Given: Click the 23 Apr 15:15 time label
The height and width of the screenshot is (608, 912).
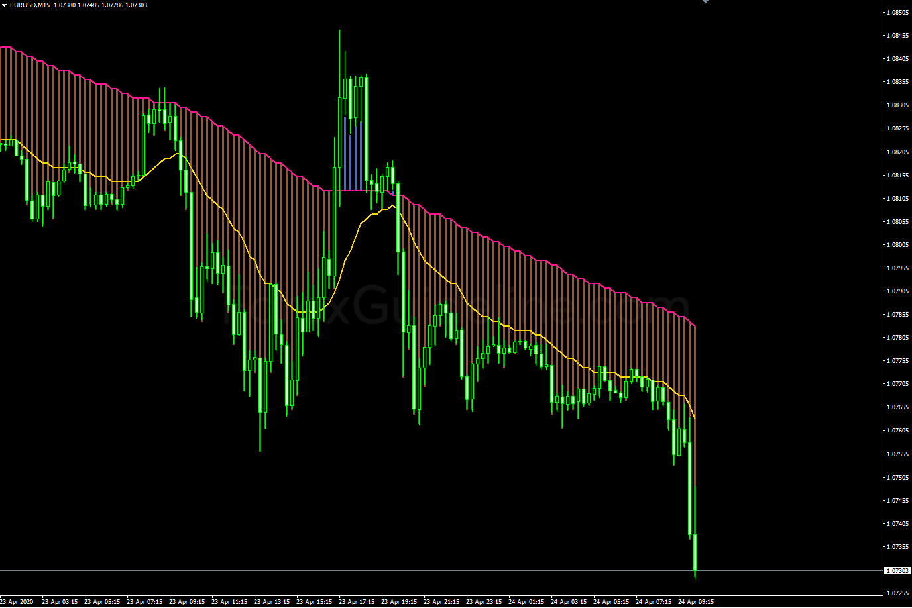Looking at the screenshot, I should point(314,602).
